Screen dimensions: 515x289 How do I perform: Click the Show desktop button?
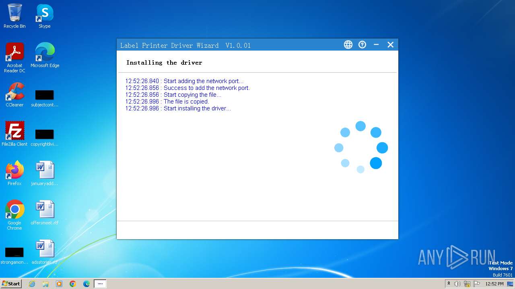pos(511,284)
